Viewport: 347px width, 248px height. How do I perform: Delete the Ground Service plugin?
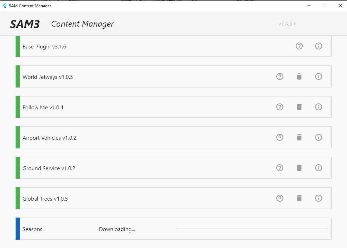pyautogui.click(x=299, y=168)
